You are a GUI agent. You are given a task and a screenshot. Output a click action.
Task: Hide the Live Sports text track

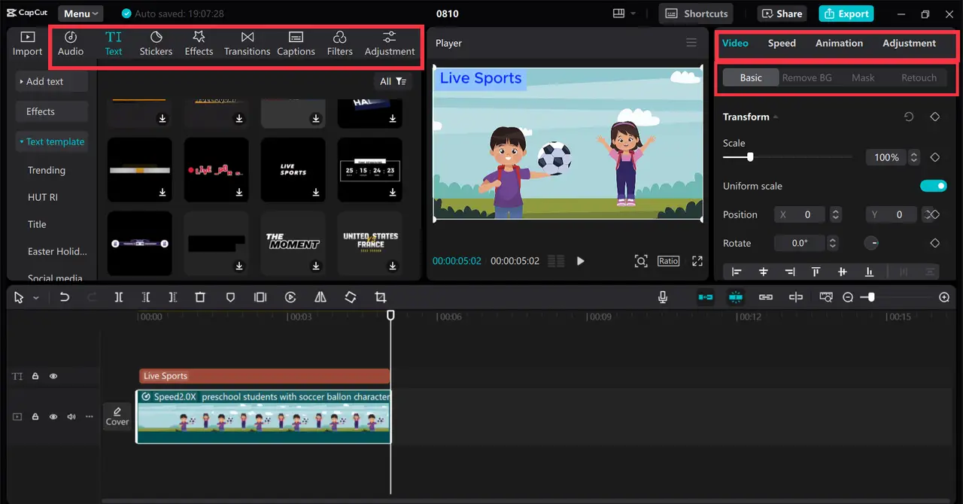53,375
